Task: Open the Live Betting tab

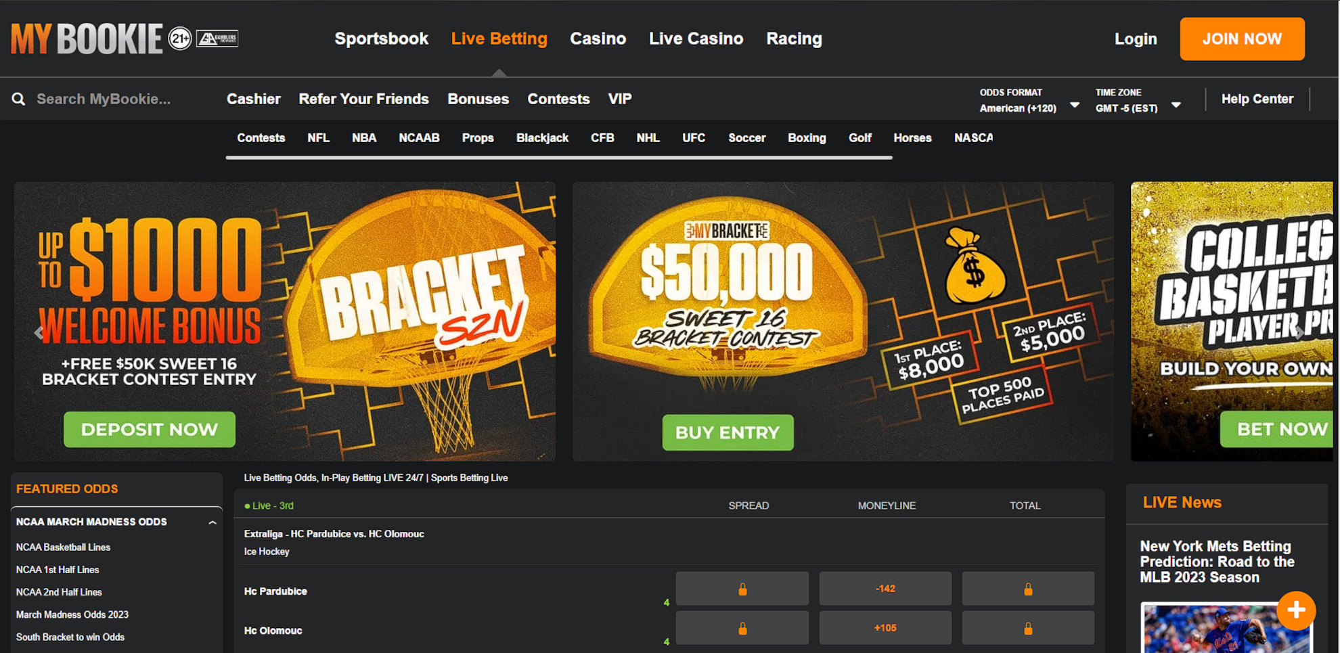Action: pos(499,39)
